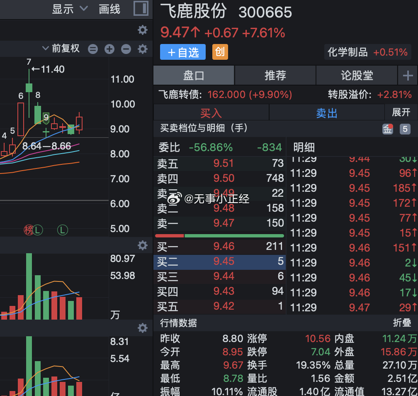The width and height of the screenshot is (418, 396).
Task: Open the 显示 dropdown menu
Action: click(x=70, y=9)
